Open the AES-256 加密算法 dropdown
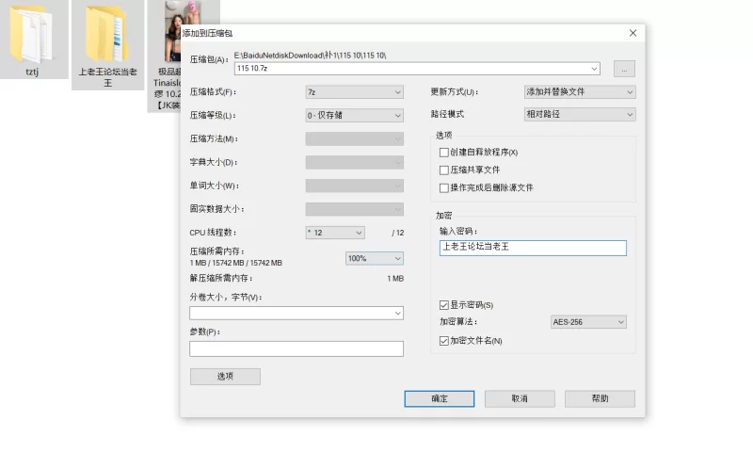The image size is (753, 453). [588, 322]
